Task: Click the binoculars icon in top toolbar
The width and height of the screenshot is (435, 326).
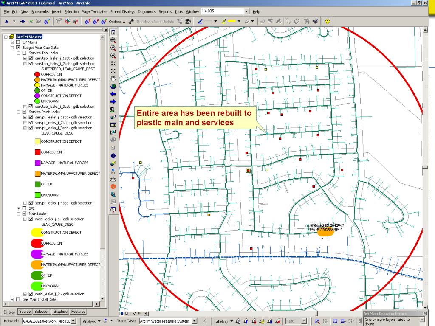Action: coord(307,21)
